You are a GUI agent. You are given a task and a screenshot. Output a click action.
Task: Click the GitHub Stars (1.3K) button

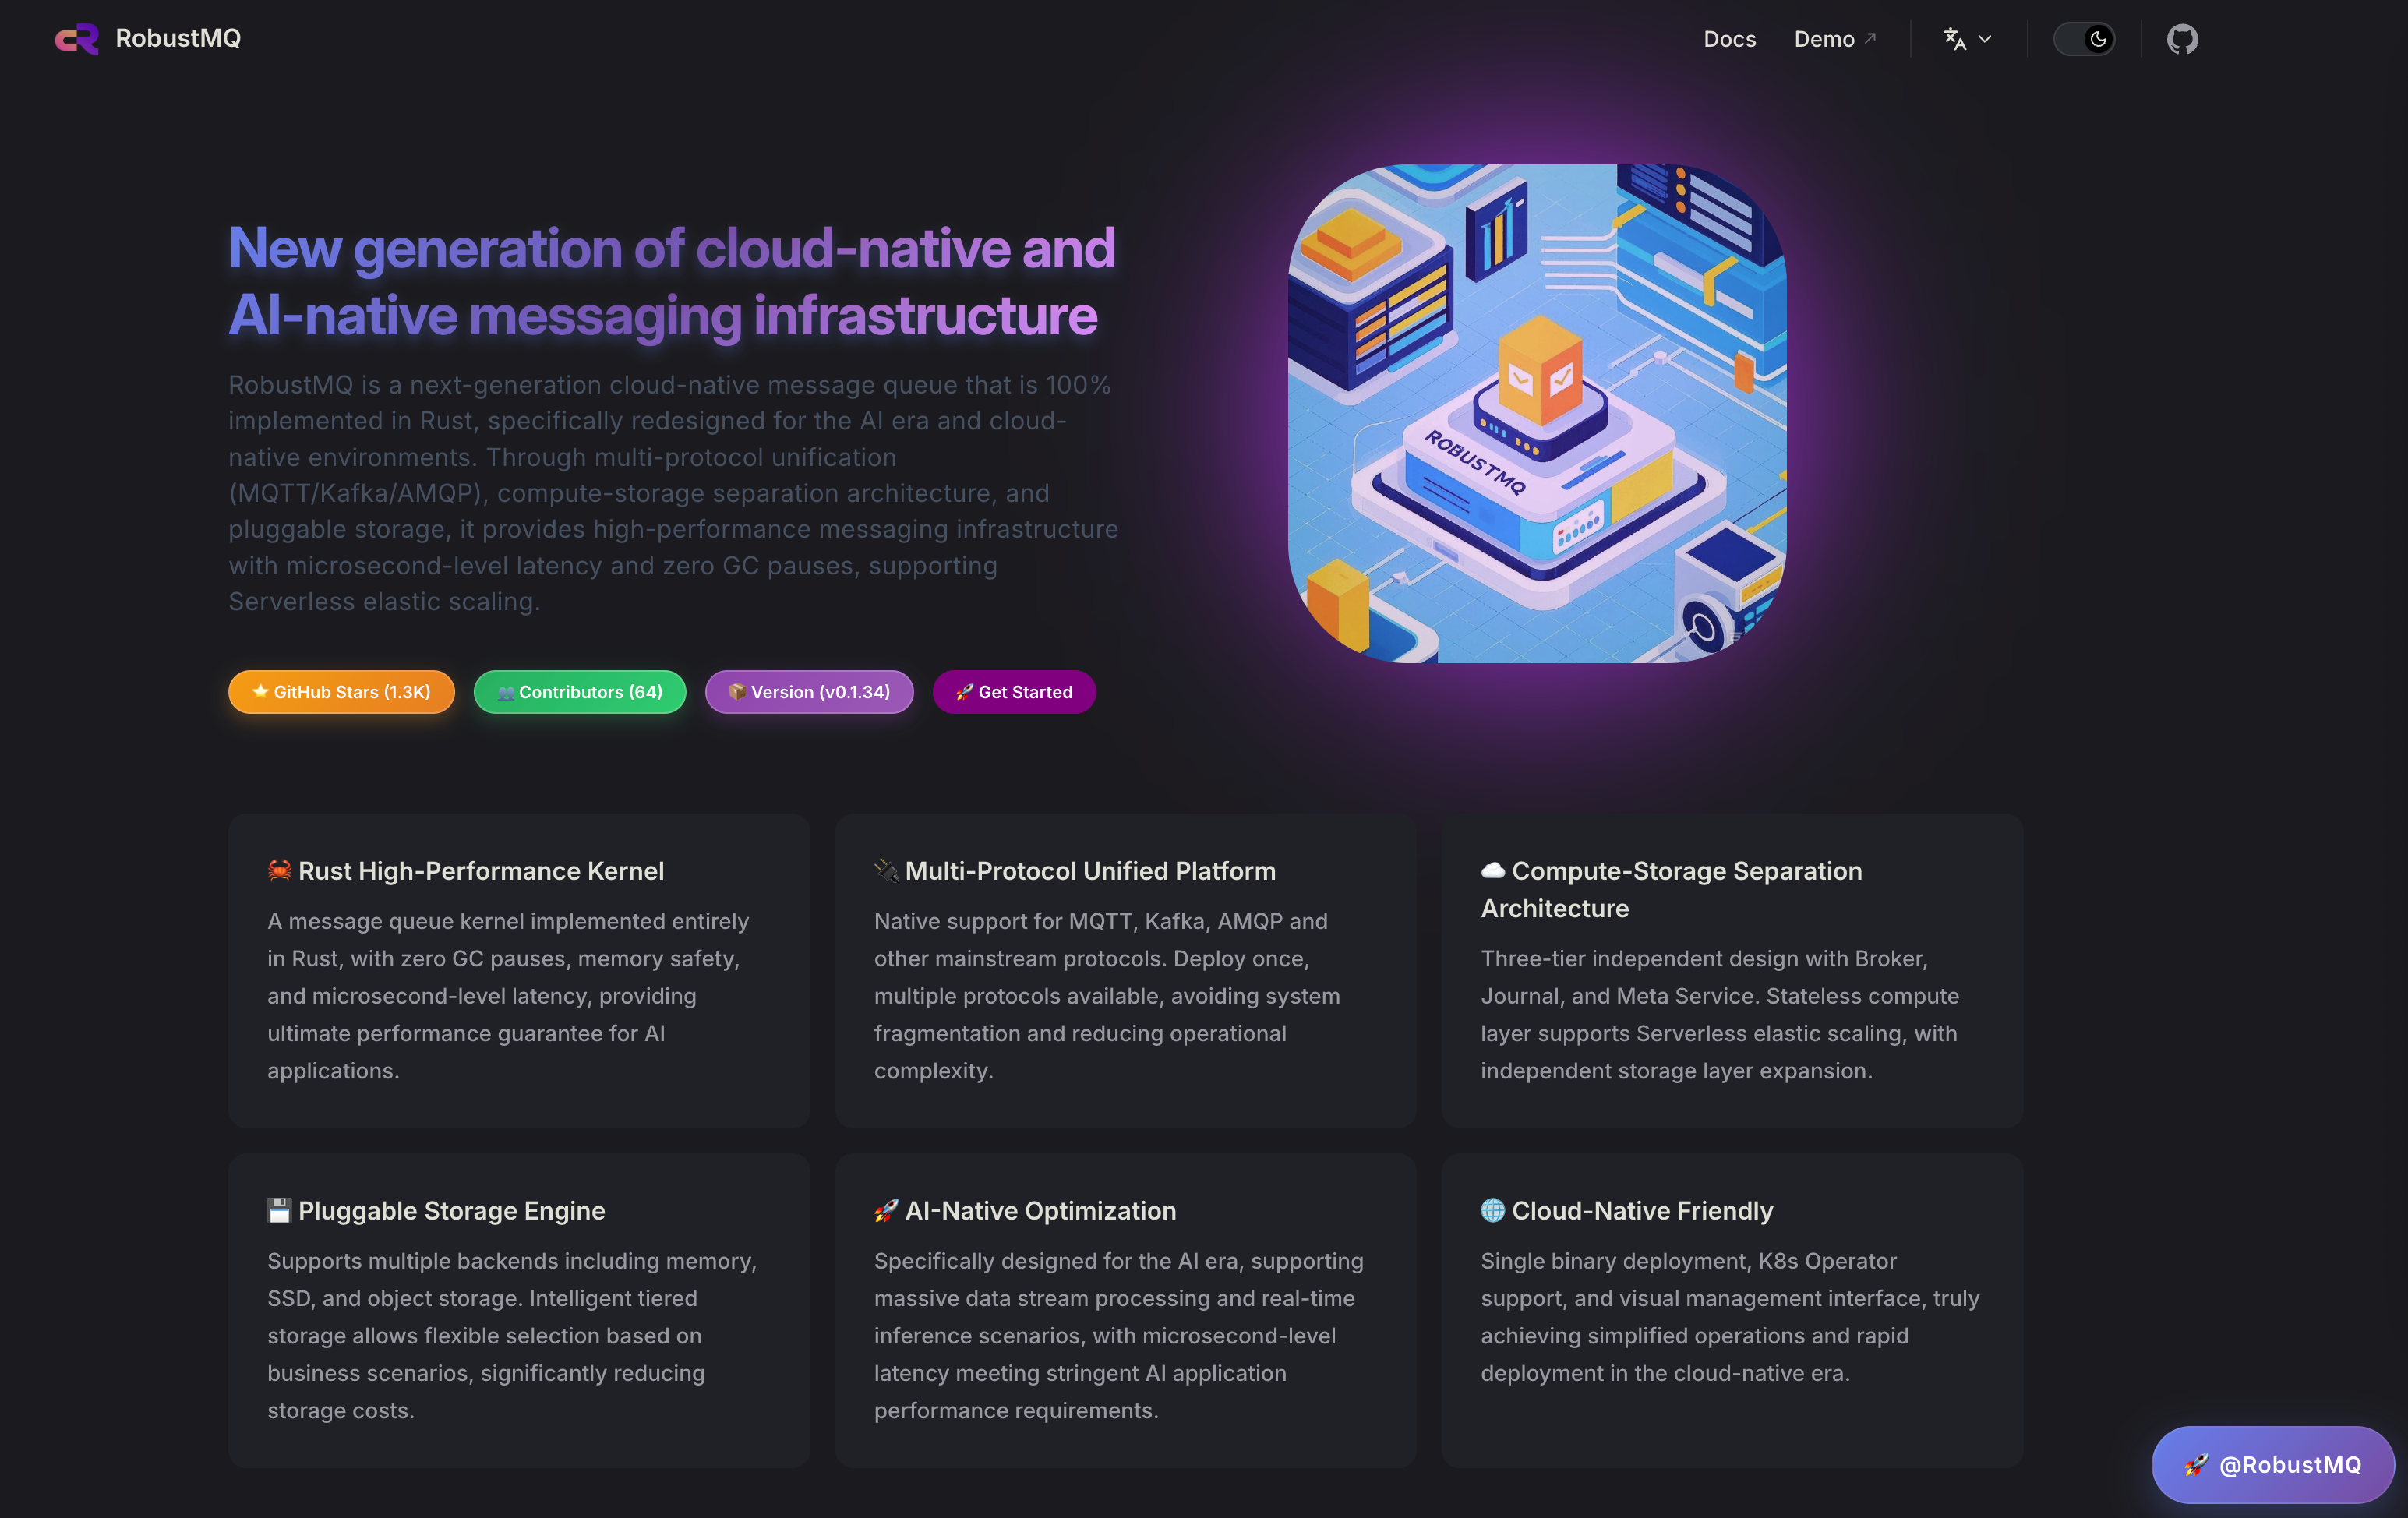[341, 692]
